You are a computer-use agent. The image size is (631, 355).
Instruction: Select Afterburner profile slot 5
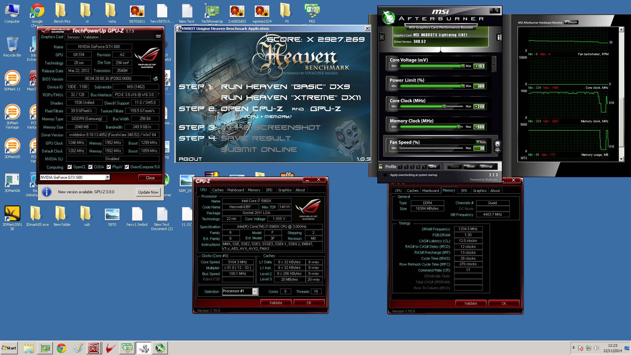pos(424,167)
